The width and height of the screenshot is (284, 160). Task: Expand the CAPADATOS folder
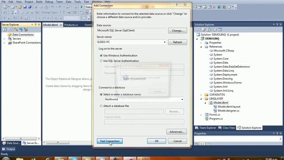201,95
